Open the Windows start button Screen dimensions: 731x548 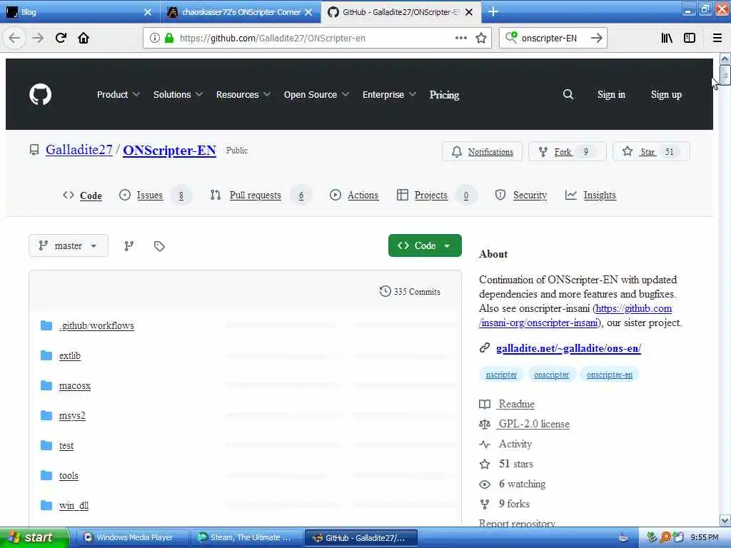point(34,537)
